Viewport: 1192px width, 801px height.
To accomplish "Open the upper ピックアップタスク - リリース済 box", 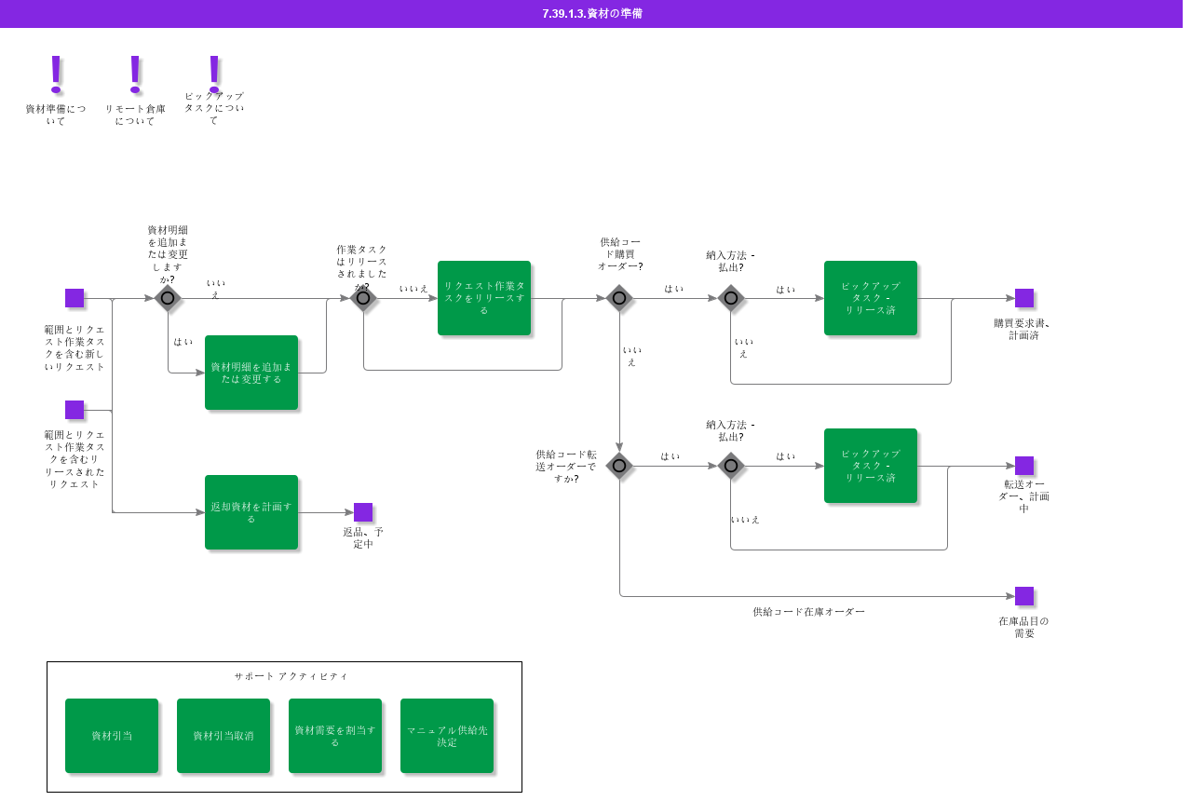I will tap(871, 298).
